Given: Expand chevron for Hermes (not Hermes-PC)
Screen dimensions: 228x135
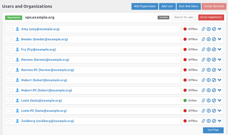Looking at the screenshot, I should pos(220,59).
